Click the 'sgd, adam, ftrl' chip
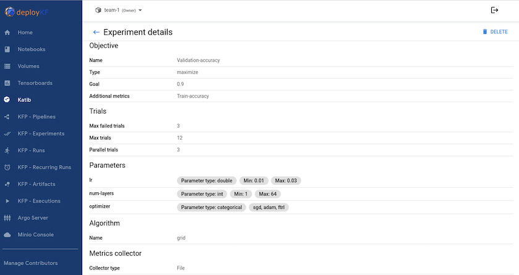Viewport: 519px width, 275px height. 269,207
